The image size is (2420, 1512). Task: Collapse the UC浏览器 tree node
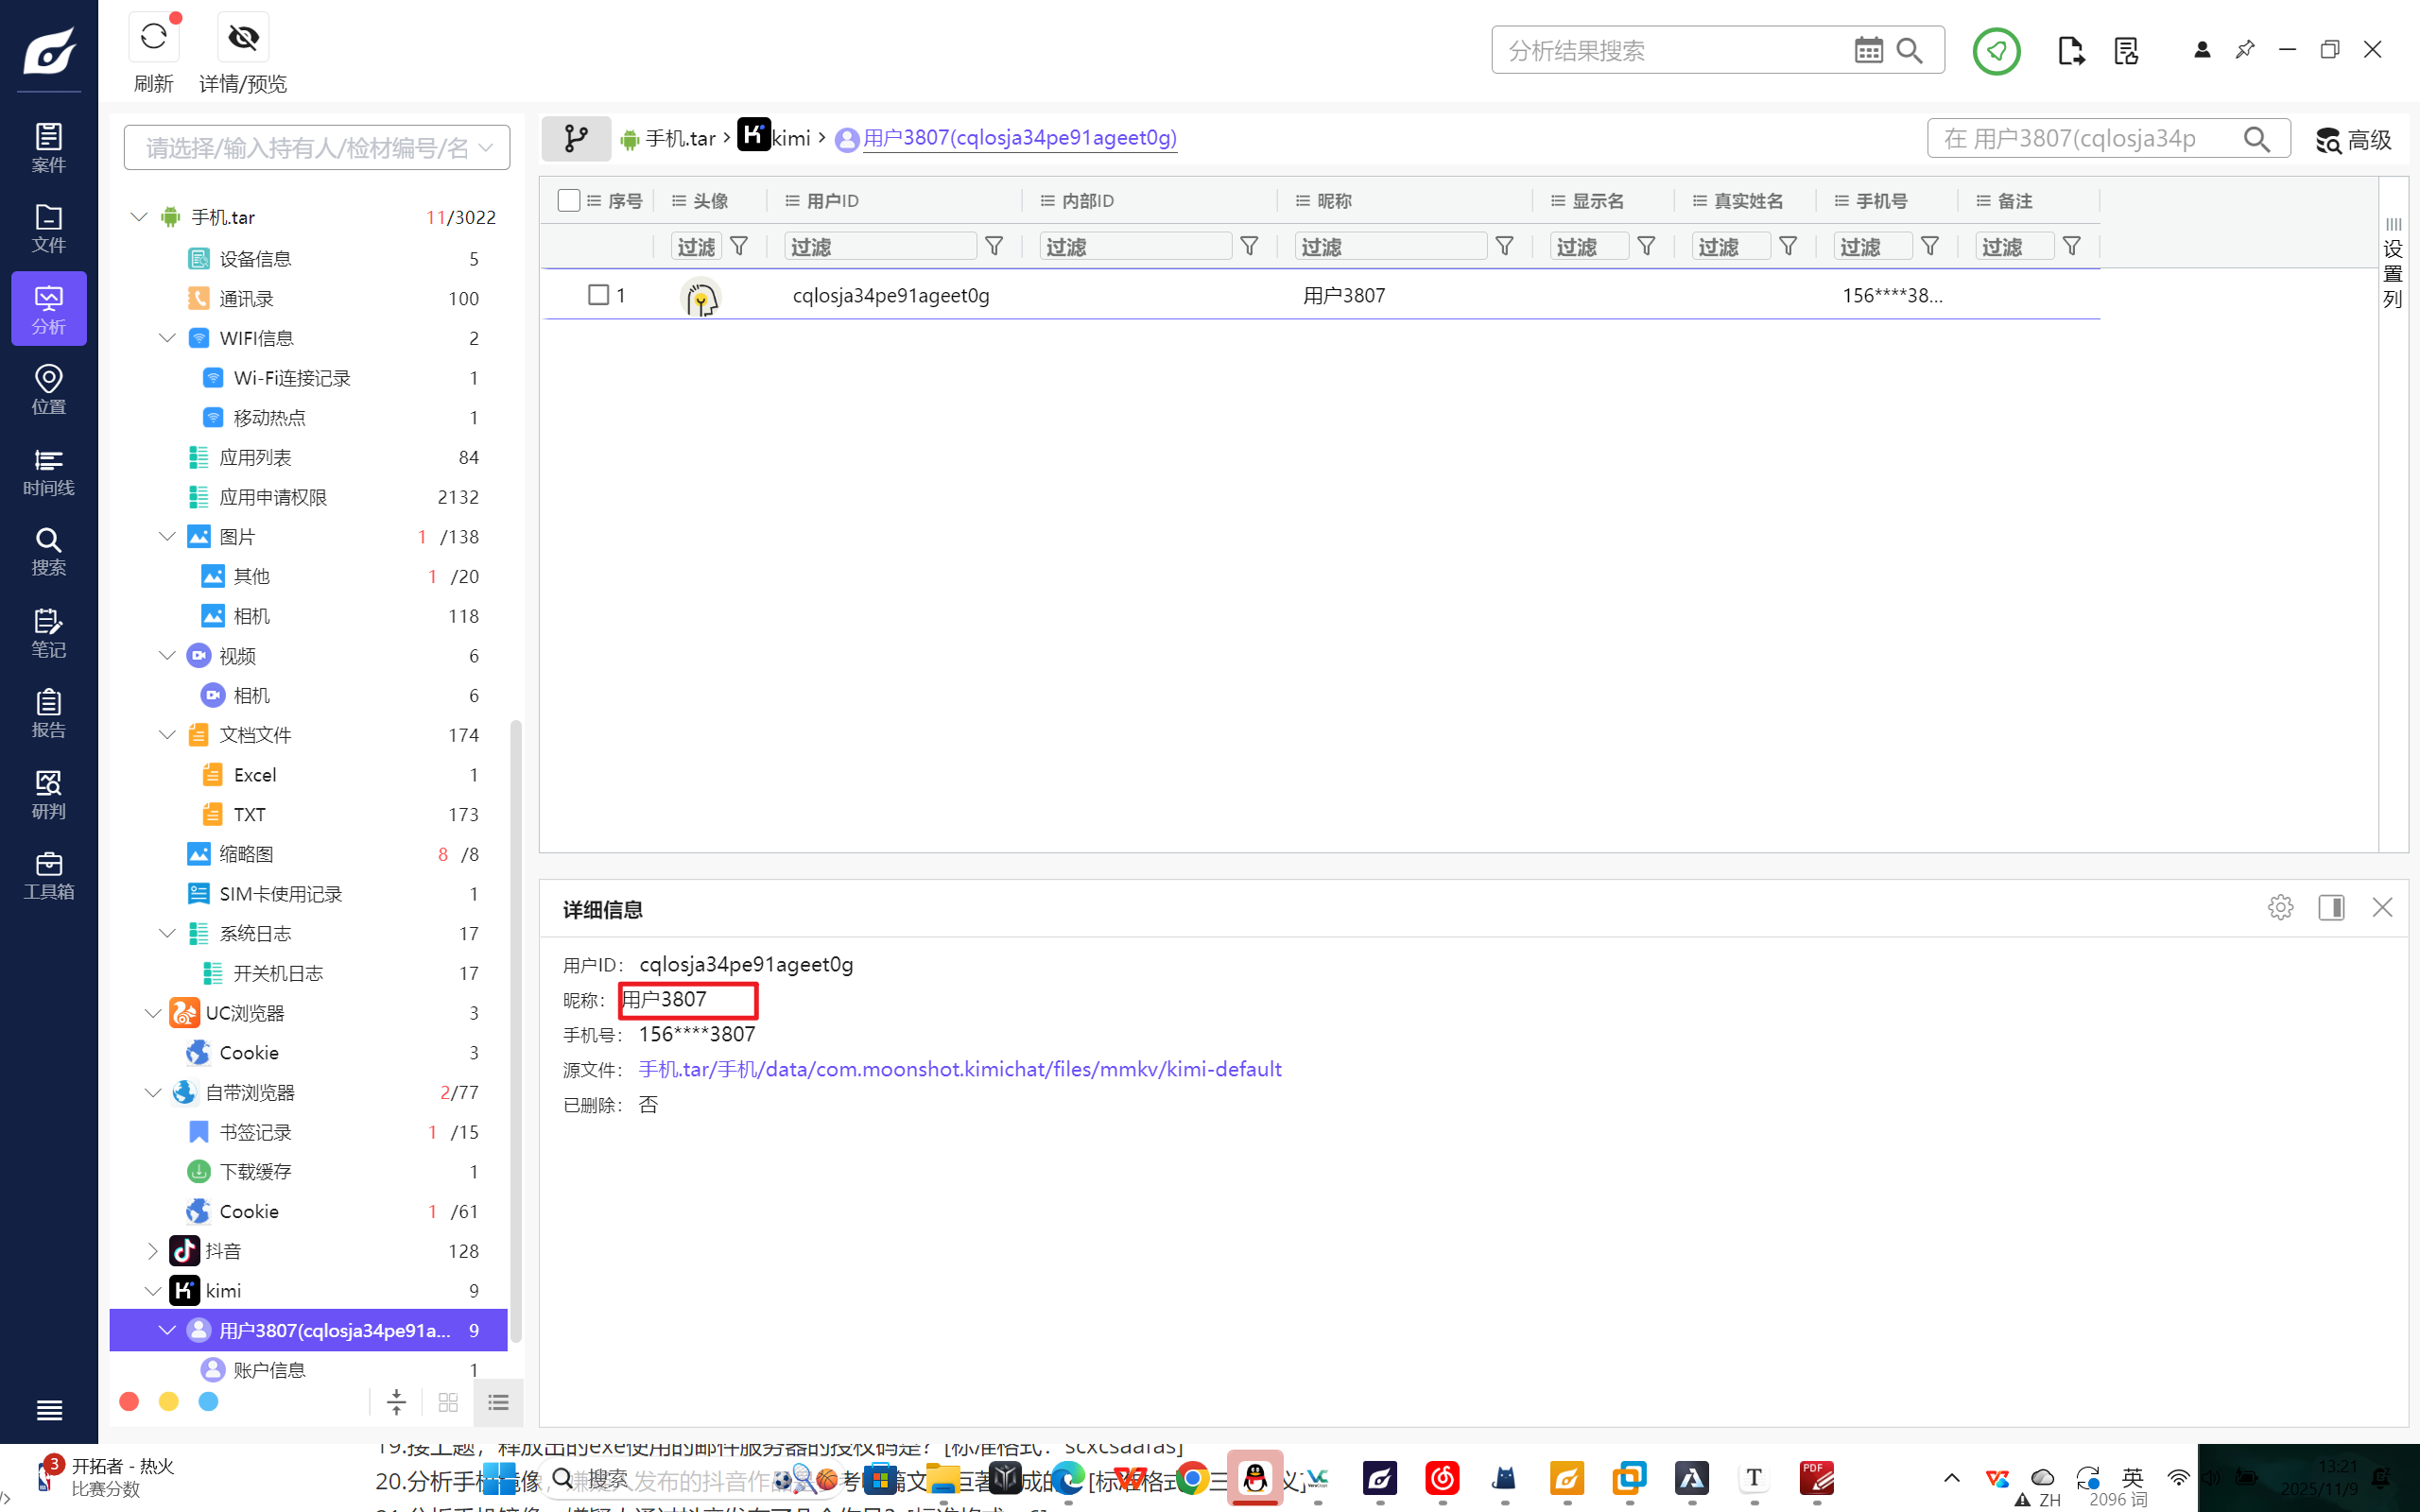[x=153, y=1013]
